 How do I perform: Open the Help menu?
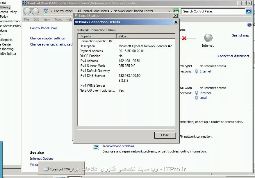tap(69, 19)
